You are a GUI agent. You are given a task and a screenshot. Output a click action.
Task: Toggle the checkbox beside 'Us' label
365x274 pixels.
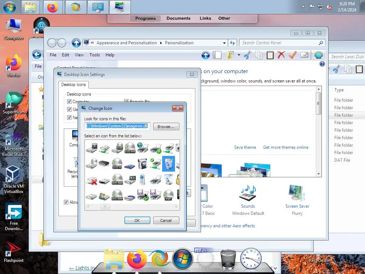pyautogui.click(x=69, y=109)
